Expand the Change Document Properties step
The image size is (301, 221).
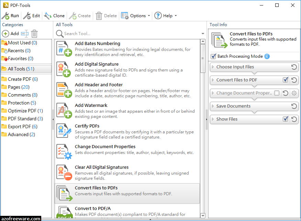coord(213,93)
